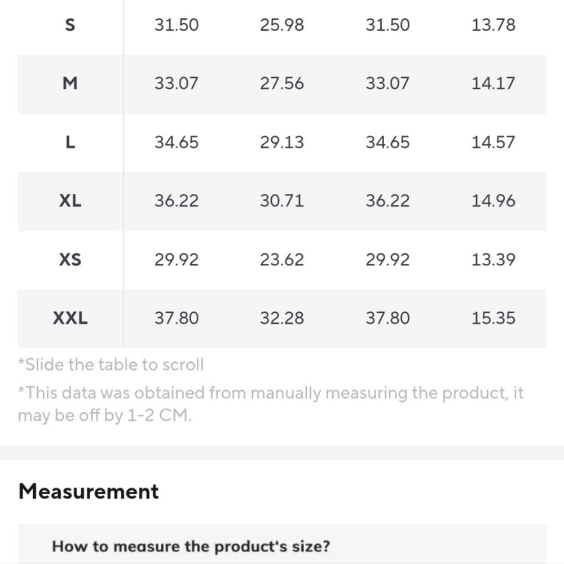The image size is (564, 564).
Task: Select the S size row label
Action: pos(70,25)
